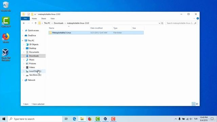Expand the OneDrive tree node

[23, 36]
